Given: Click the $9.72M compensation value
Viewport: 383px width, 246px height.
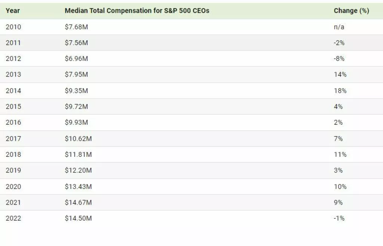Looking at the screenshot, I should click(76, 107).
